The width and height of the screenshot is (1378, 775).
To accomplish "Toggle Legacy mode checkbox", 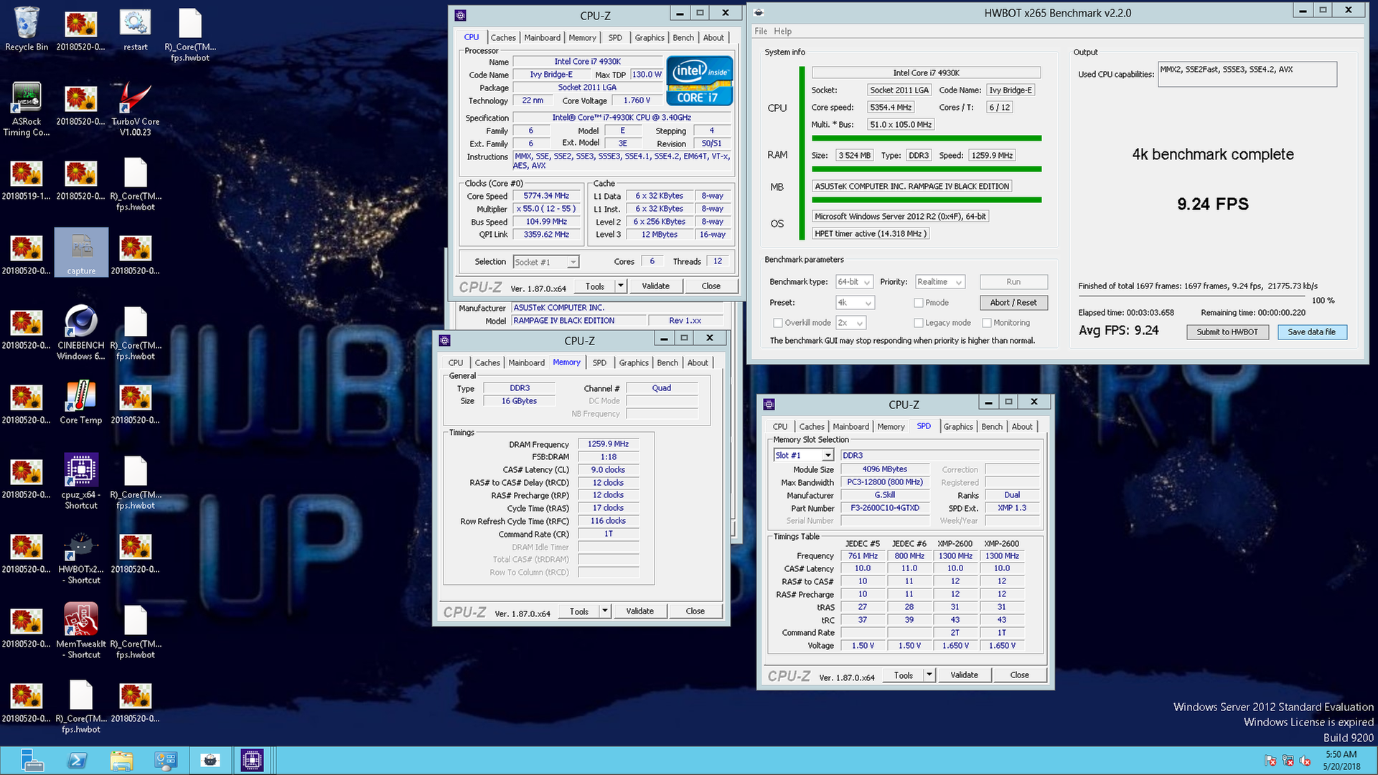I will (x=918, y=322).
